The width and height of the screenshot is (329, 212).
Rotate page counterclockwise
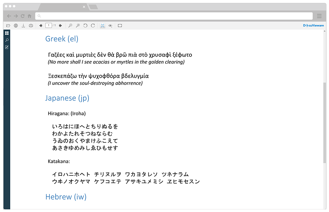coord(85,26)
